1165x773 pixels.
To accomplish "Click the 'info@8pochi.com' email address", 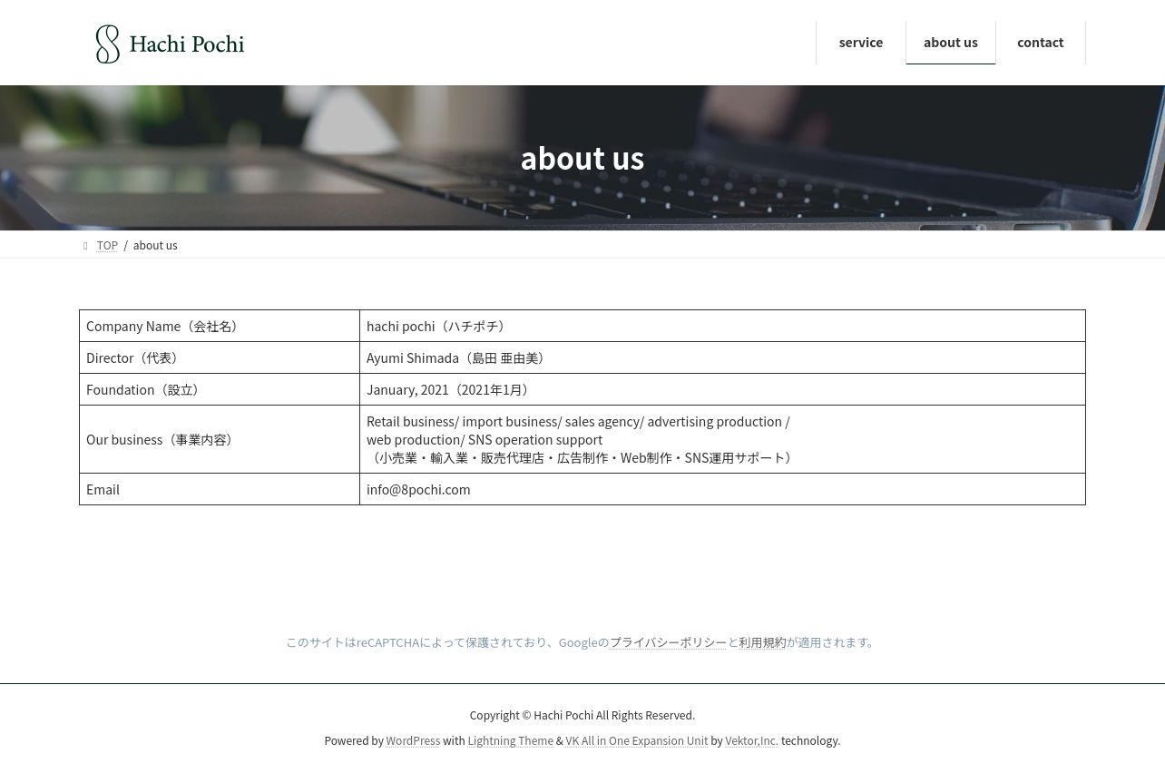I will (418, 489).
